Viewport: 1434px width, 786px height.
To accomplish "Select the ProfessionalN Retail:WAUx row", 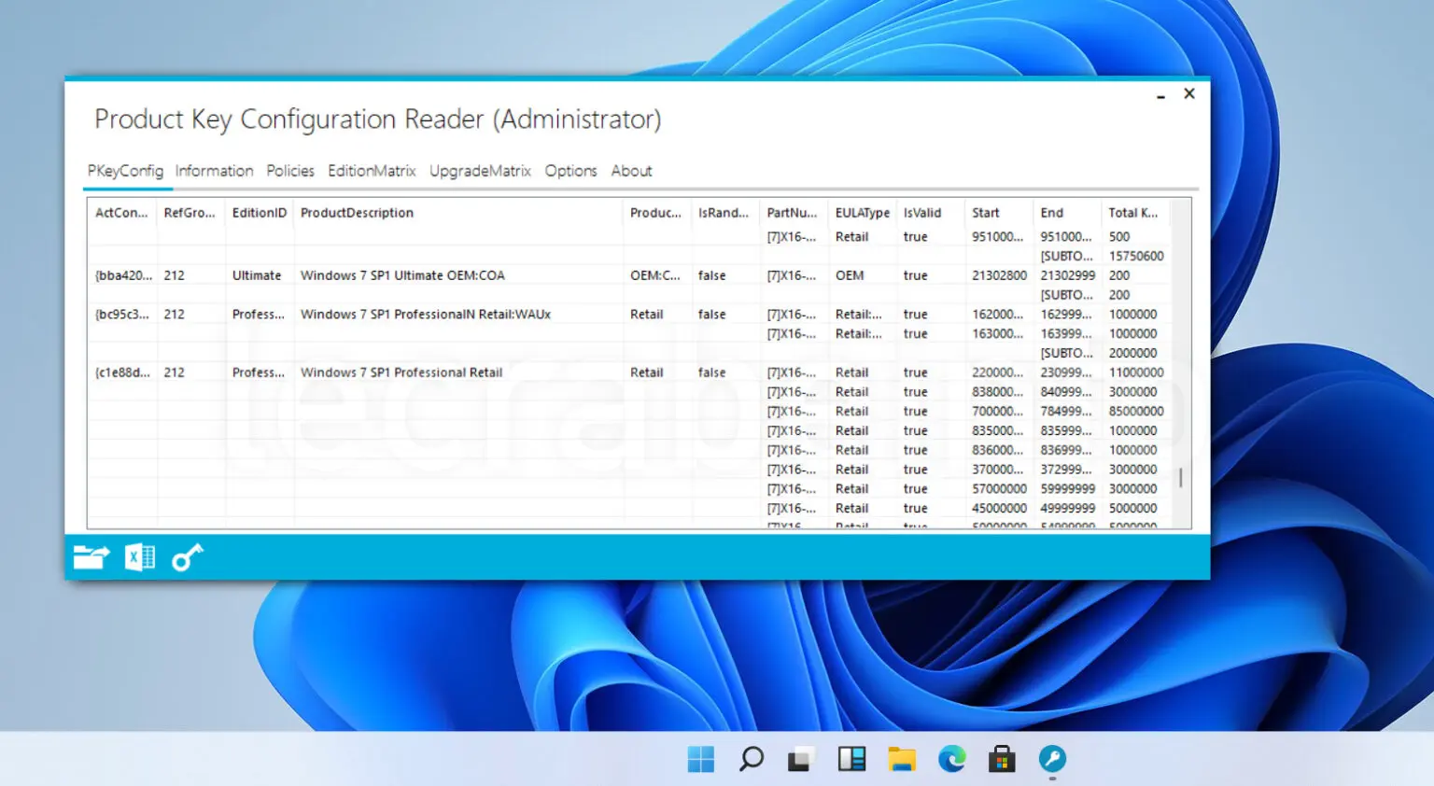I will tap(425, 314).
